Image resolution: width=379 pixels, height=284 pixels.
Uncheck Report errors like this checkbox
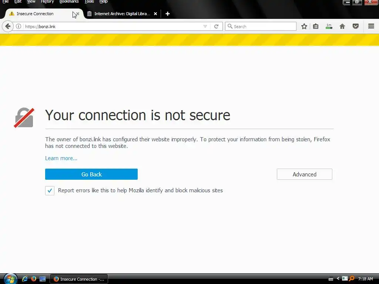[50, 190]
